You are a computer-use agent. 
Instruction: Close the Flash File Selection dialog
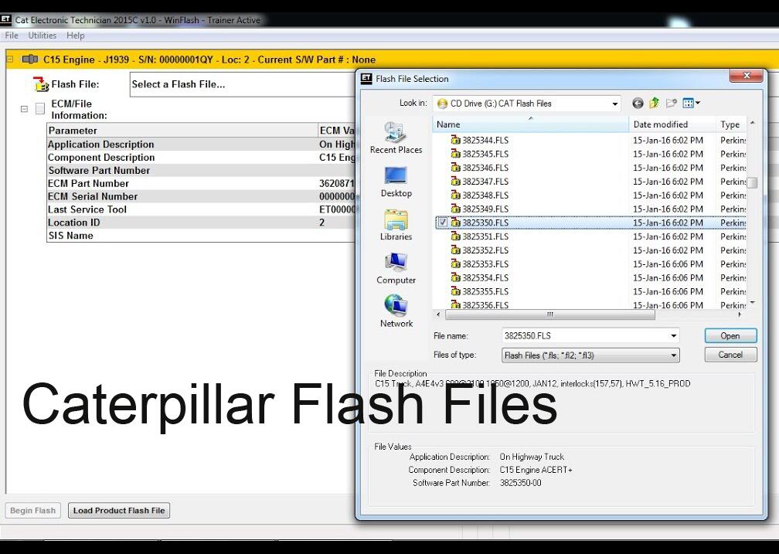746,76
